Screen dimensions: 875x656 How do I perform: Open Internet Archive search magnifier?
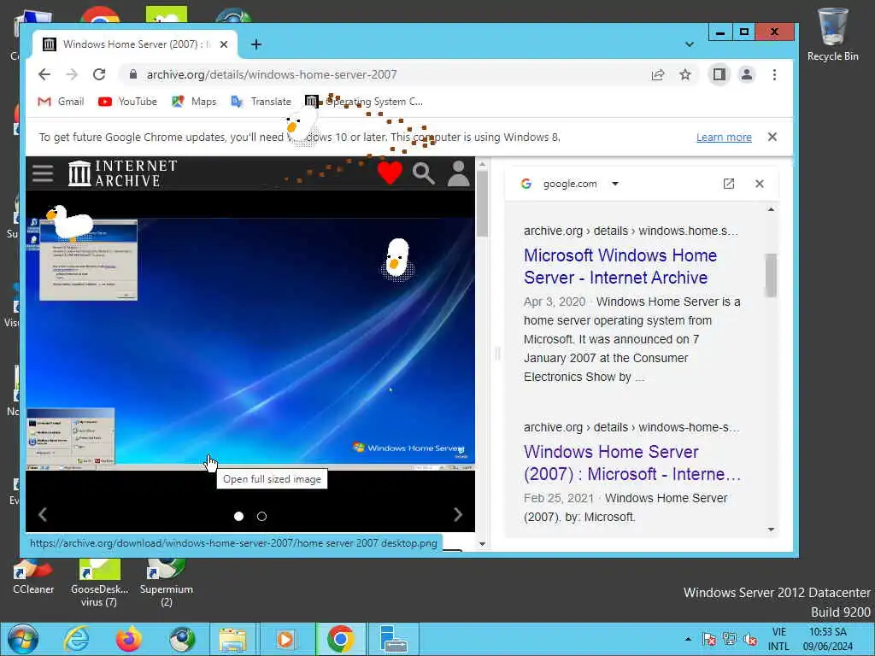[x=424, y=173]
